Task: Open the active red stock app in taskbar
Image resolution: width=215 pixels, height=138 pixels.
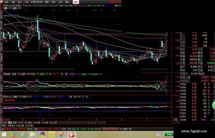Action: click(x=71, y=135)
